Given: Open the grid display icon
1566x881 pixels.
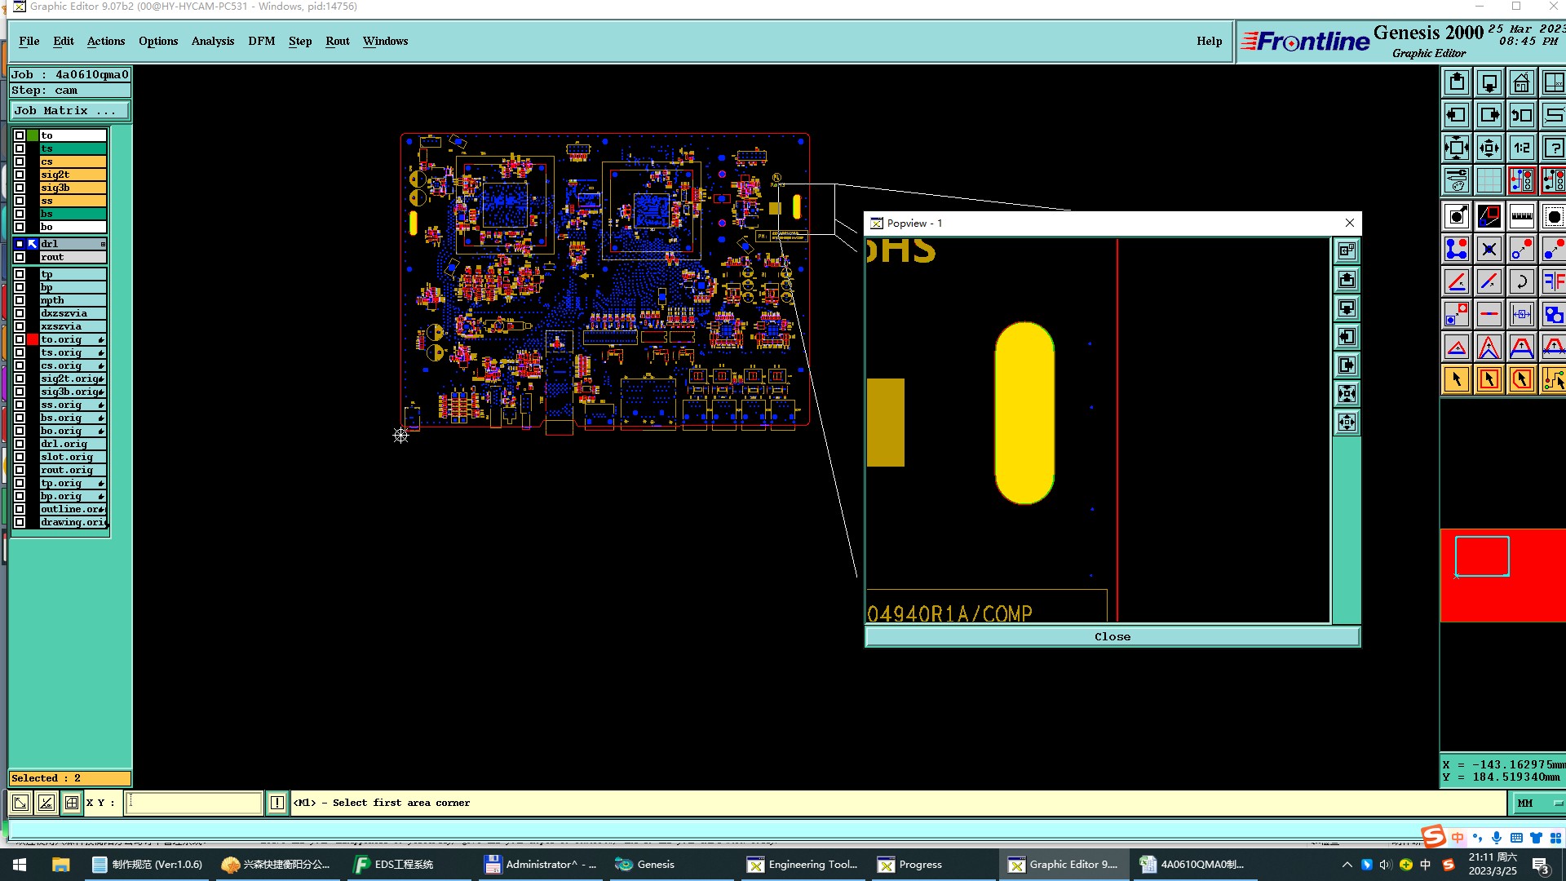Looking at the screenshot, I should [x=1489, y=180].
